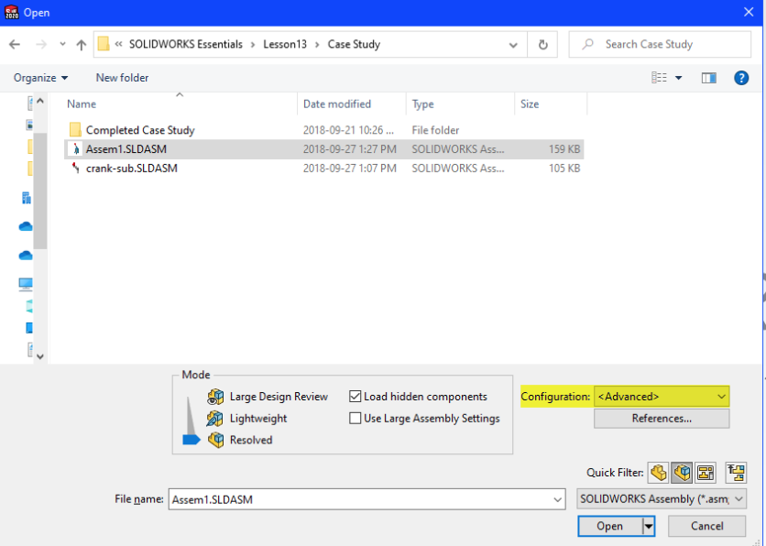Filter by drawings using Quick Filter
The height and width of the screenshot is (546, 766).
point(706,473)
